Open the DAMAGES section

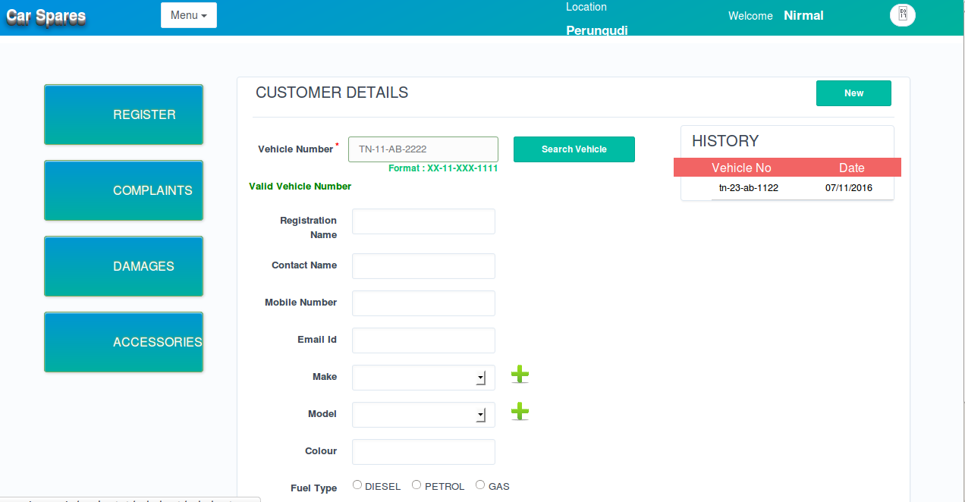click(124, 266)
